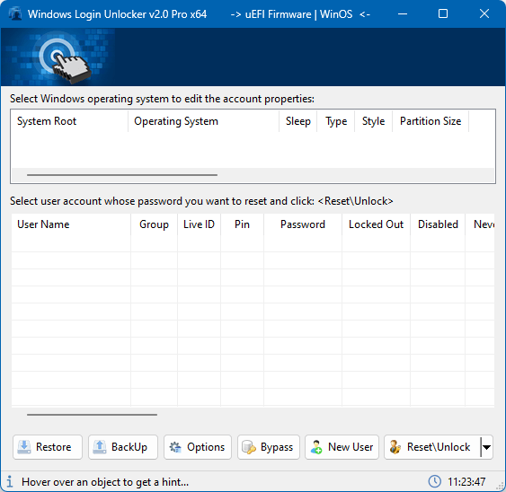Sort by System Root column header
The image size is (506, 492).
tap(69, 121)
